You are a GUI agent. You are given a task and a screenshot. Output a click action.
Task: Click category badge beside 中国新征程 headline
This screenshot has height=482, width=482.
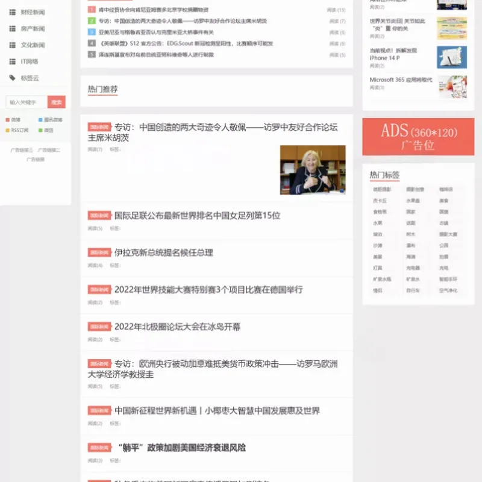99,411
